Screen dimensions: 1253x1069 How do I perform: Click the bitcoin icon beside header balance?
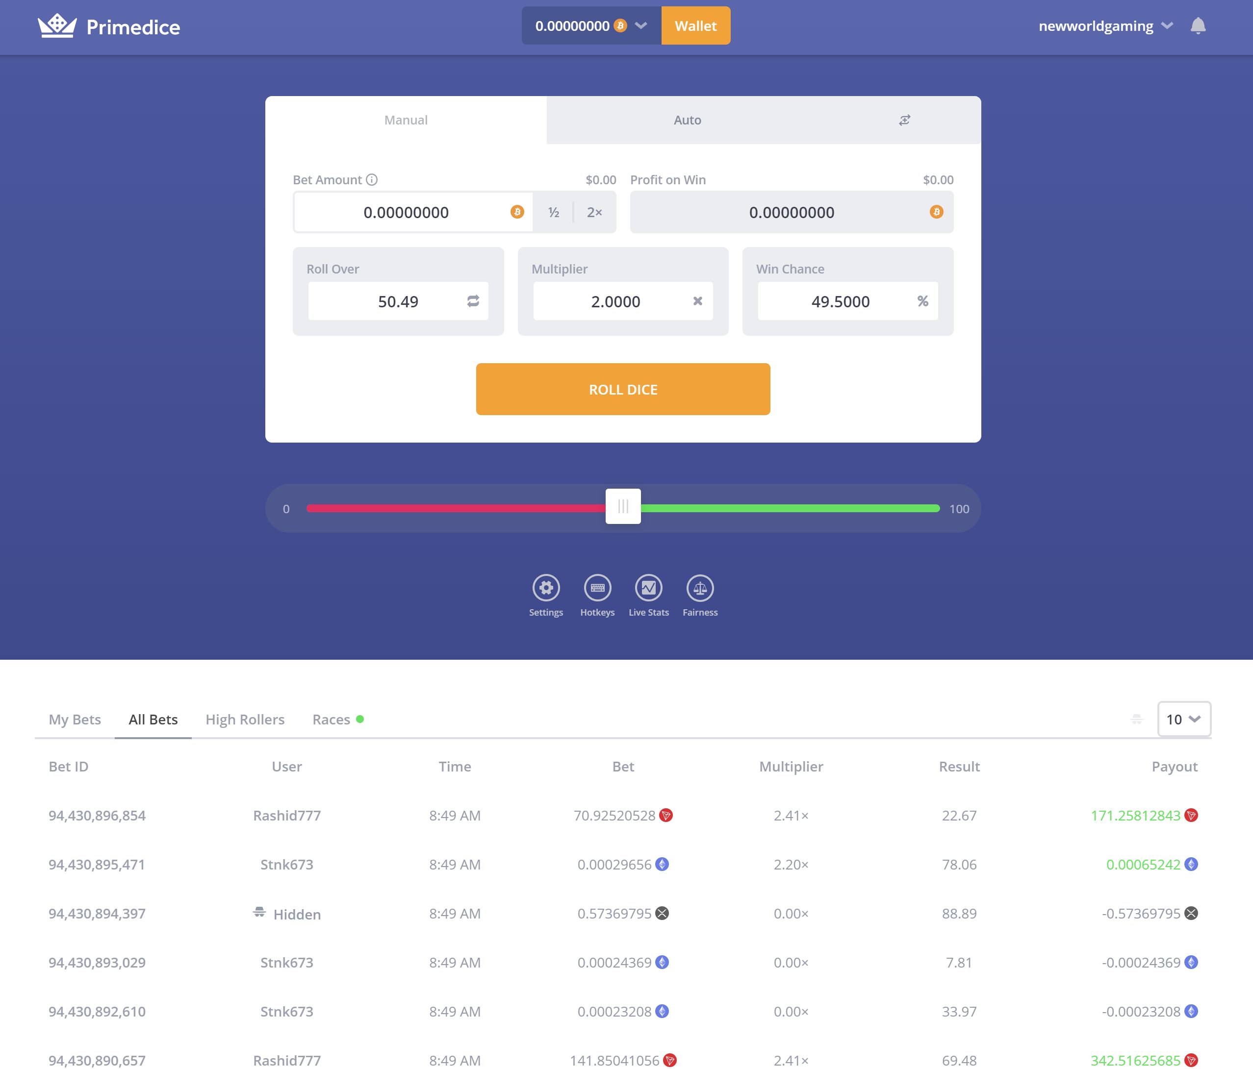[x=620, y=25]
